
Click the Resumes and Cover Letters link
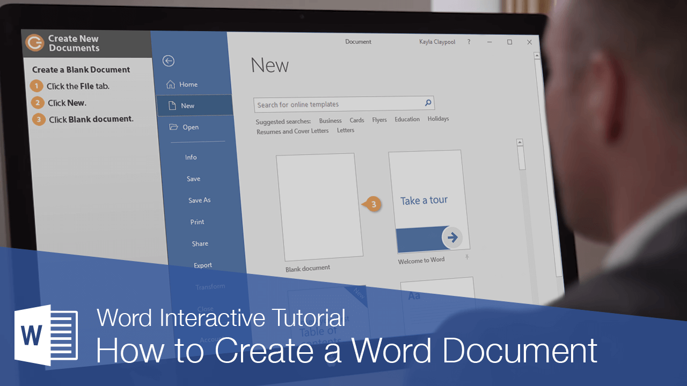coord(293,130)
